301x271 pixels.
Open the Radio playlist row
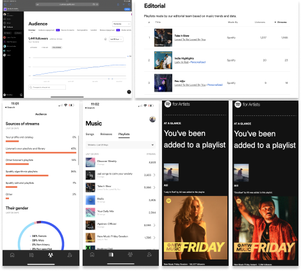(x=120, y=200)
